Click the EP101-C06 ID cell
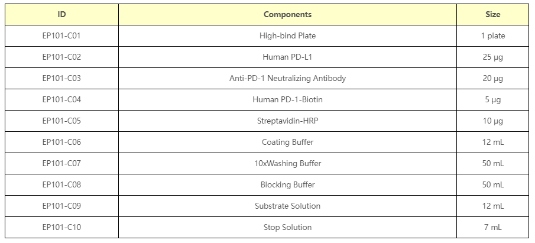Image resolution: width=535 pixels, height=243 pixels. tap(61, 142)
